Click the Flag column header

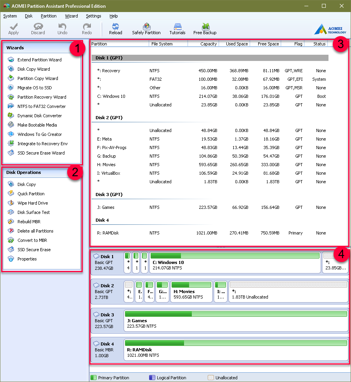pyautogui.click(x=292, y=44)
